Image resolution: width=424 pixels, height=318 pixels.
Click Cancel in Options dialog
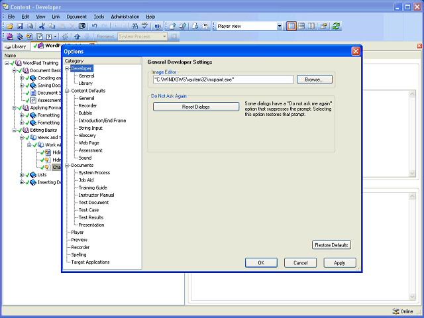300,263
